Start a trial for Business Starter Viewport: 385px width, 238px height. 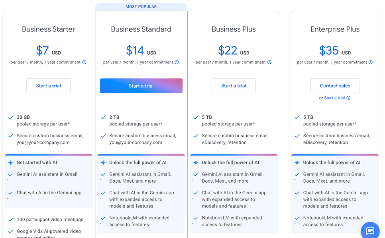[49, 86]
